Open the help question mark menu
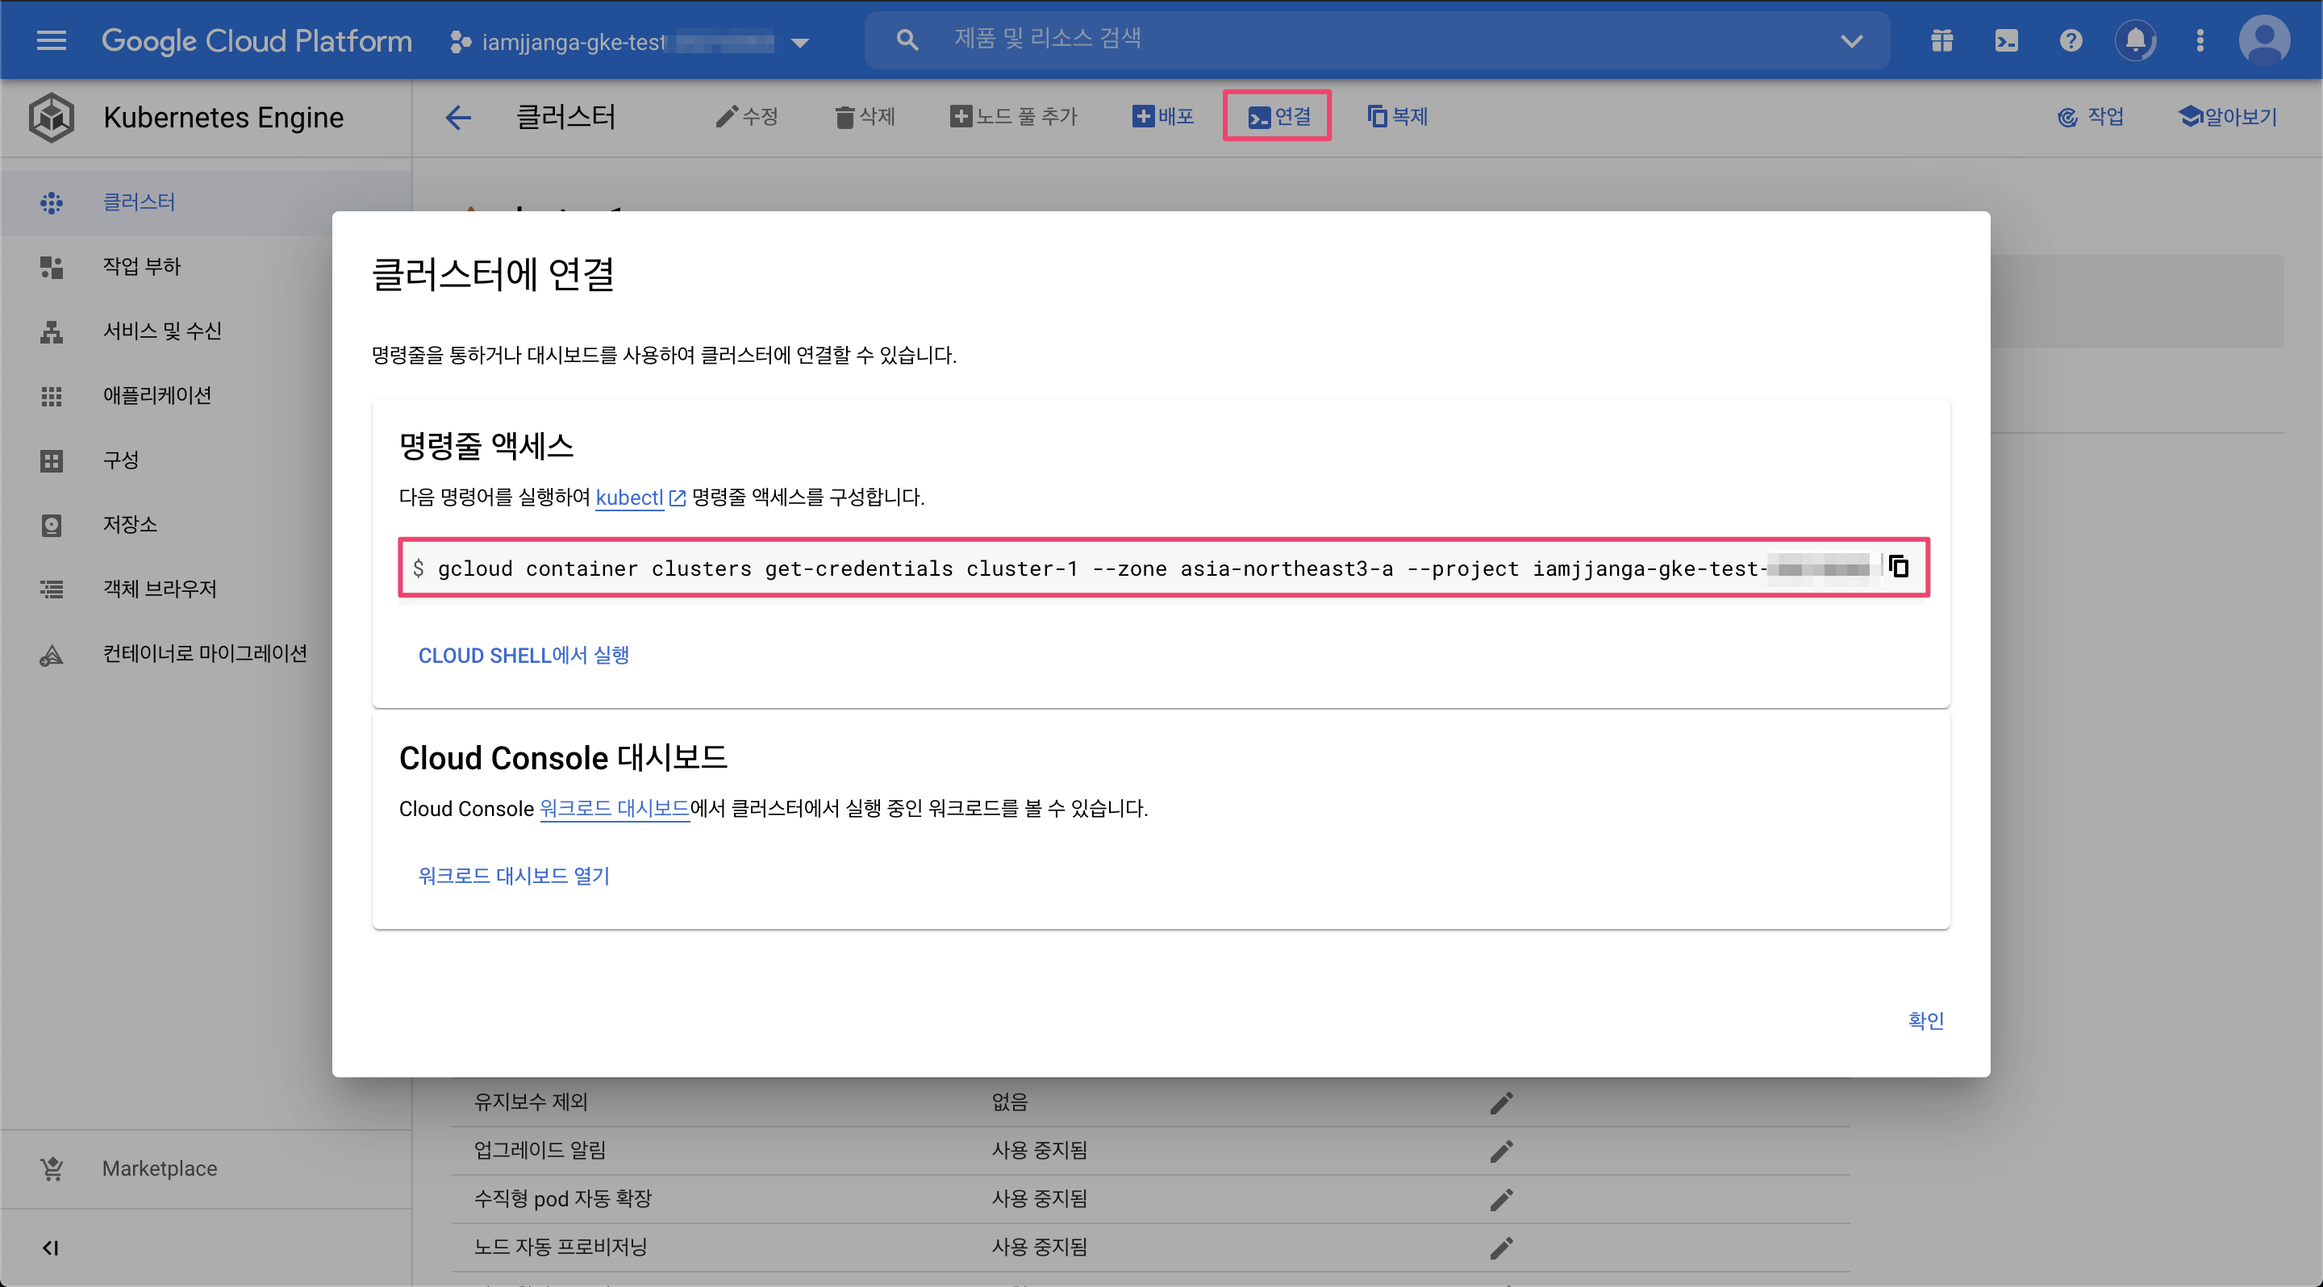Image resolution: width=2323 pixels, height=1287 pixels. [x=2071, y=40]
